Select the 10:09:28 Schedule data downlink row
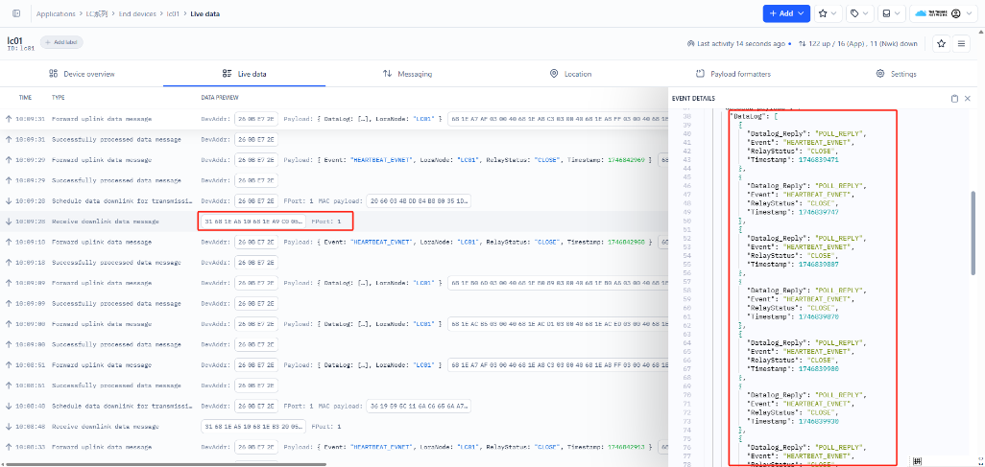Screen dimensions: 985x467 333,200
